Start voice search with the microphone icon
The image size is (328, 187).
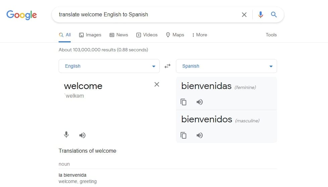point(261,15)
